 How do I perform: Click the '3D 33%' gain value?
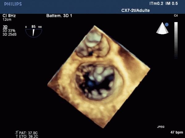click(9, 31)
